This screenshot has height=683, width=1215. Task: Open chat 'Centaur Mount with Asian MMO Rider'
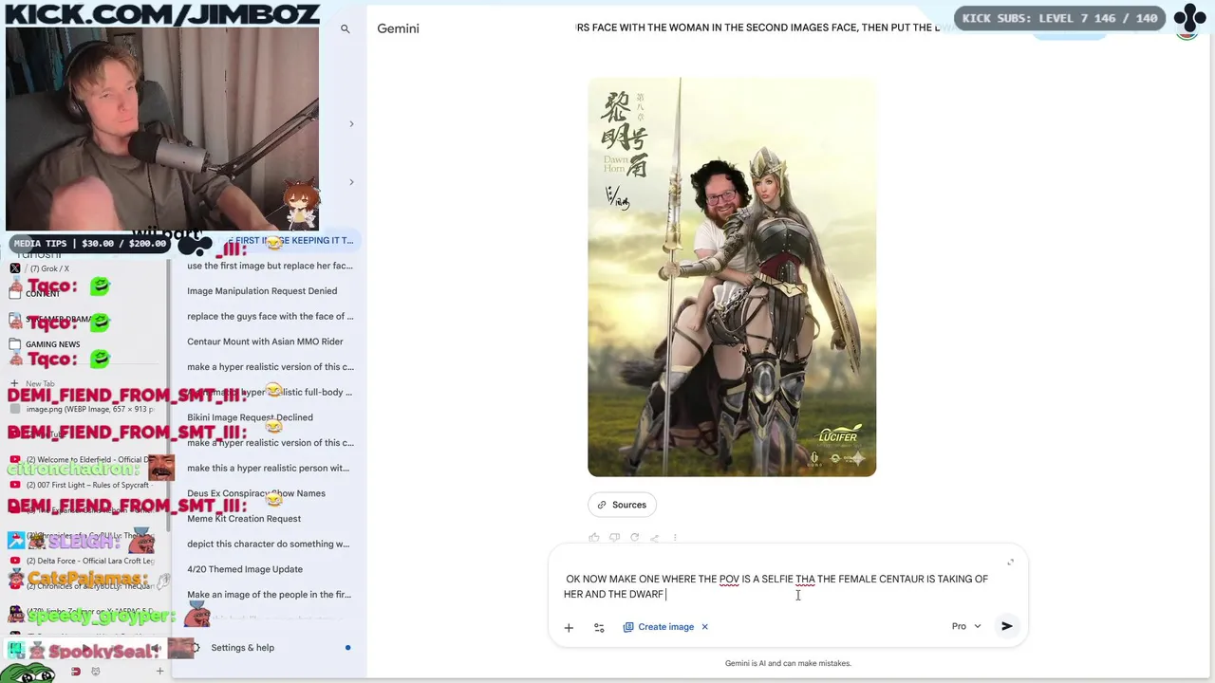[265, 341]
